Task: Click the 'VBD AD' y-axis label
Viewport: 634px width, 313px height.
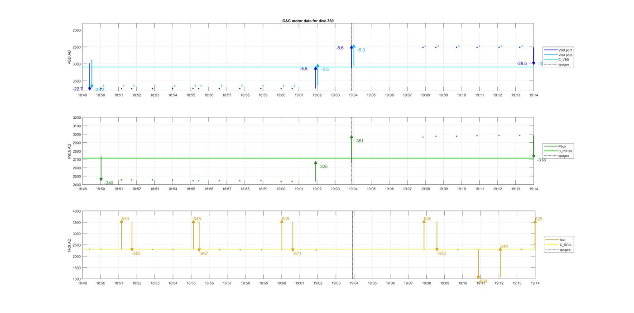Action: coord(69,57)
